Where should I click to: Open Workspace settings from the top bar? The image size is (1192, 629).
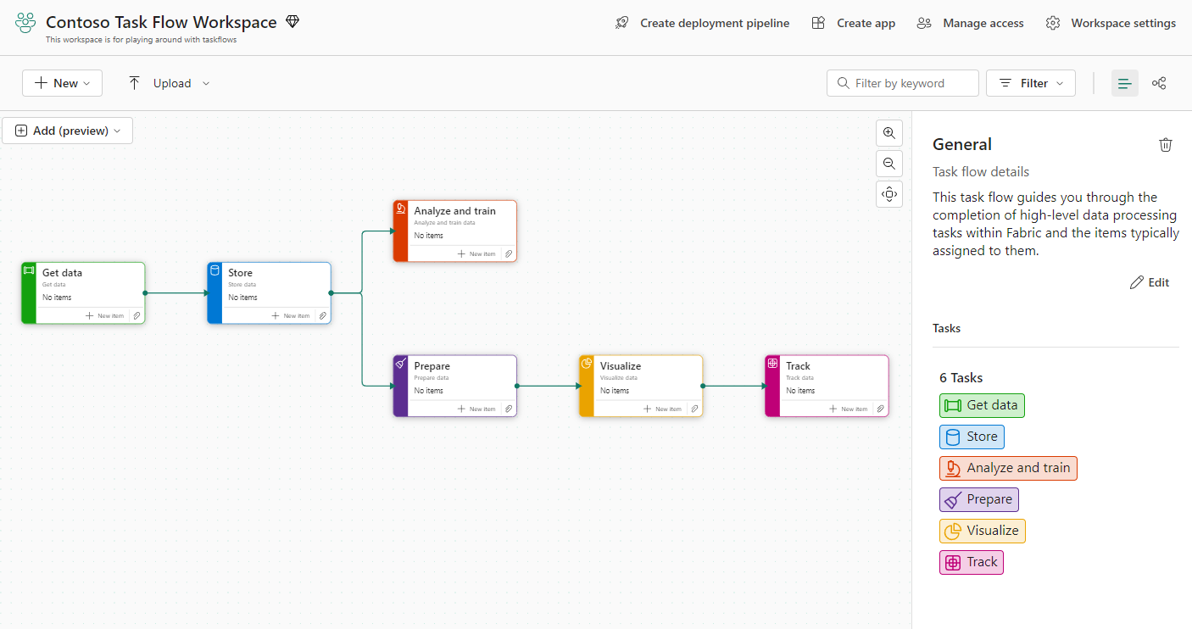[1111, 23]
